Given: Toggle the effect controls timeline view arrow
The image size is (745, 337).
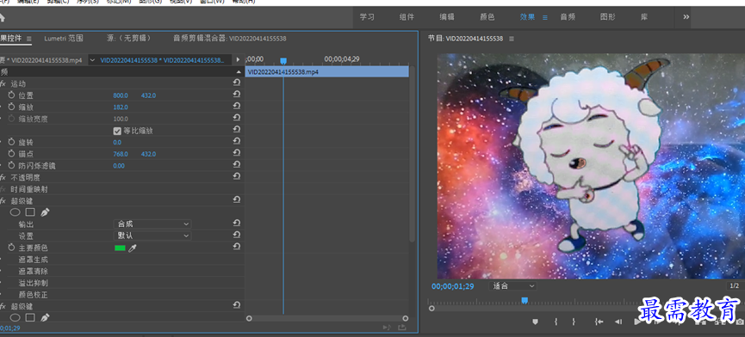Looking at the screenshot, I should (238, 60).
